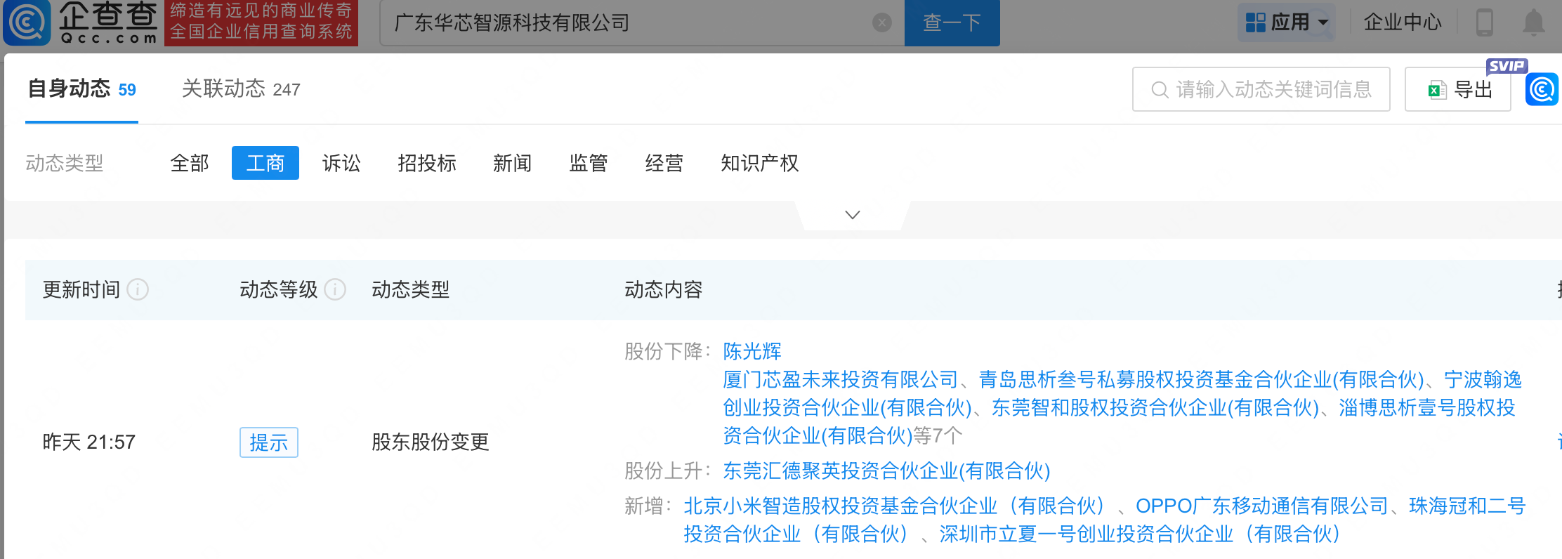1562x559 pixels.
Task: Click the 昨天 21:57 update time
Action: click(x=89, y=442)
